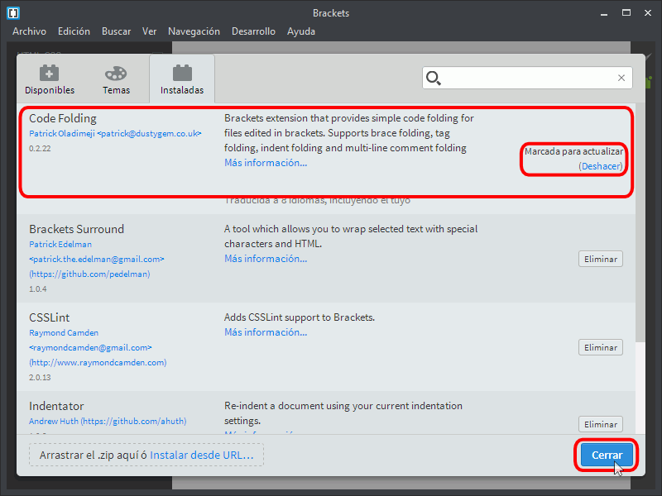Close the Brackets window
Viewport: 662px width, 496px height.
point(648,13)
